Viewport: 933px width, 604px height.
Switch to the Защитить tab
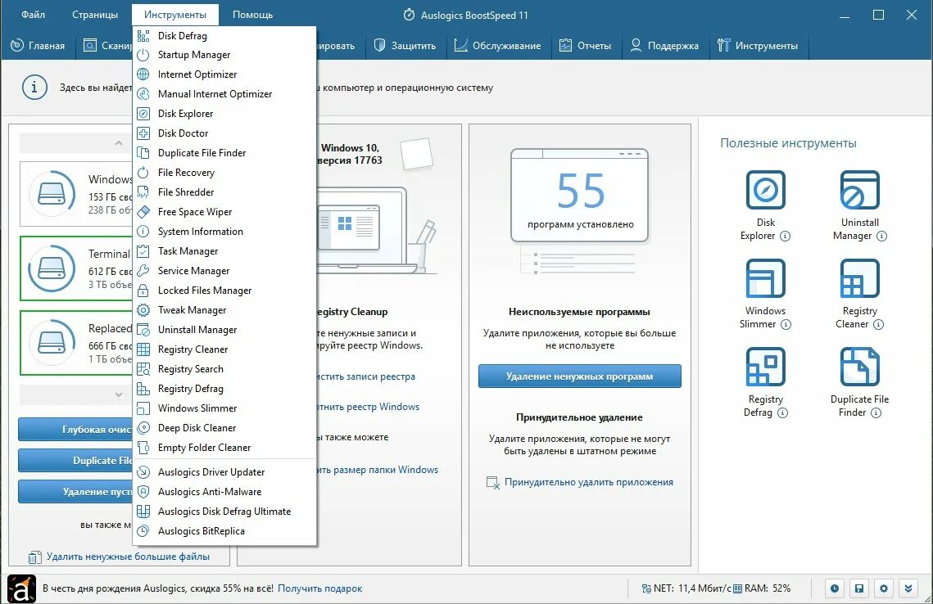click(x=405, y=46)
